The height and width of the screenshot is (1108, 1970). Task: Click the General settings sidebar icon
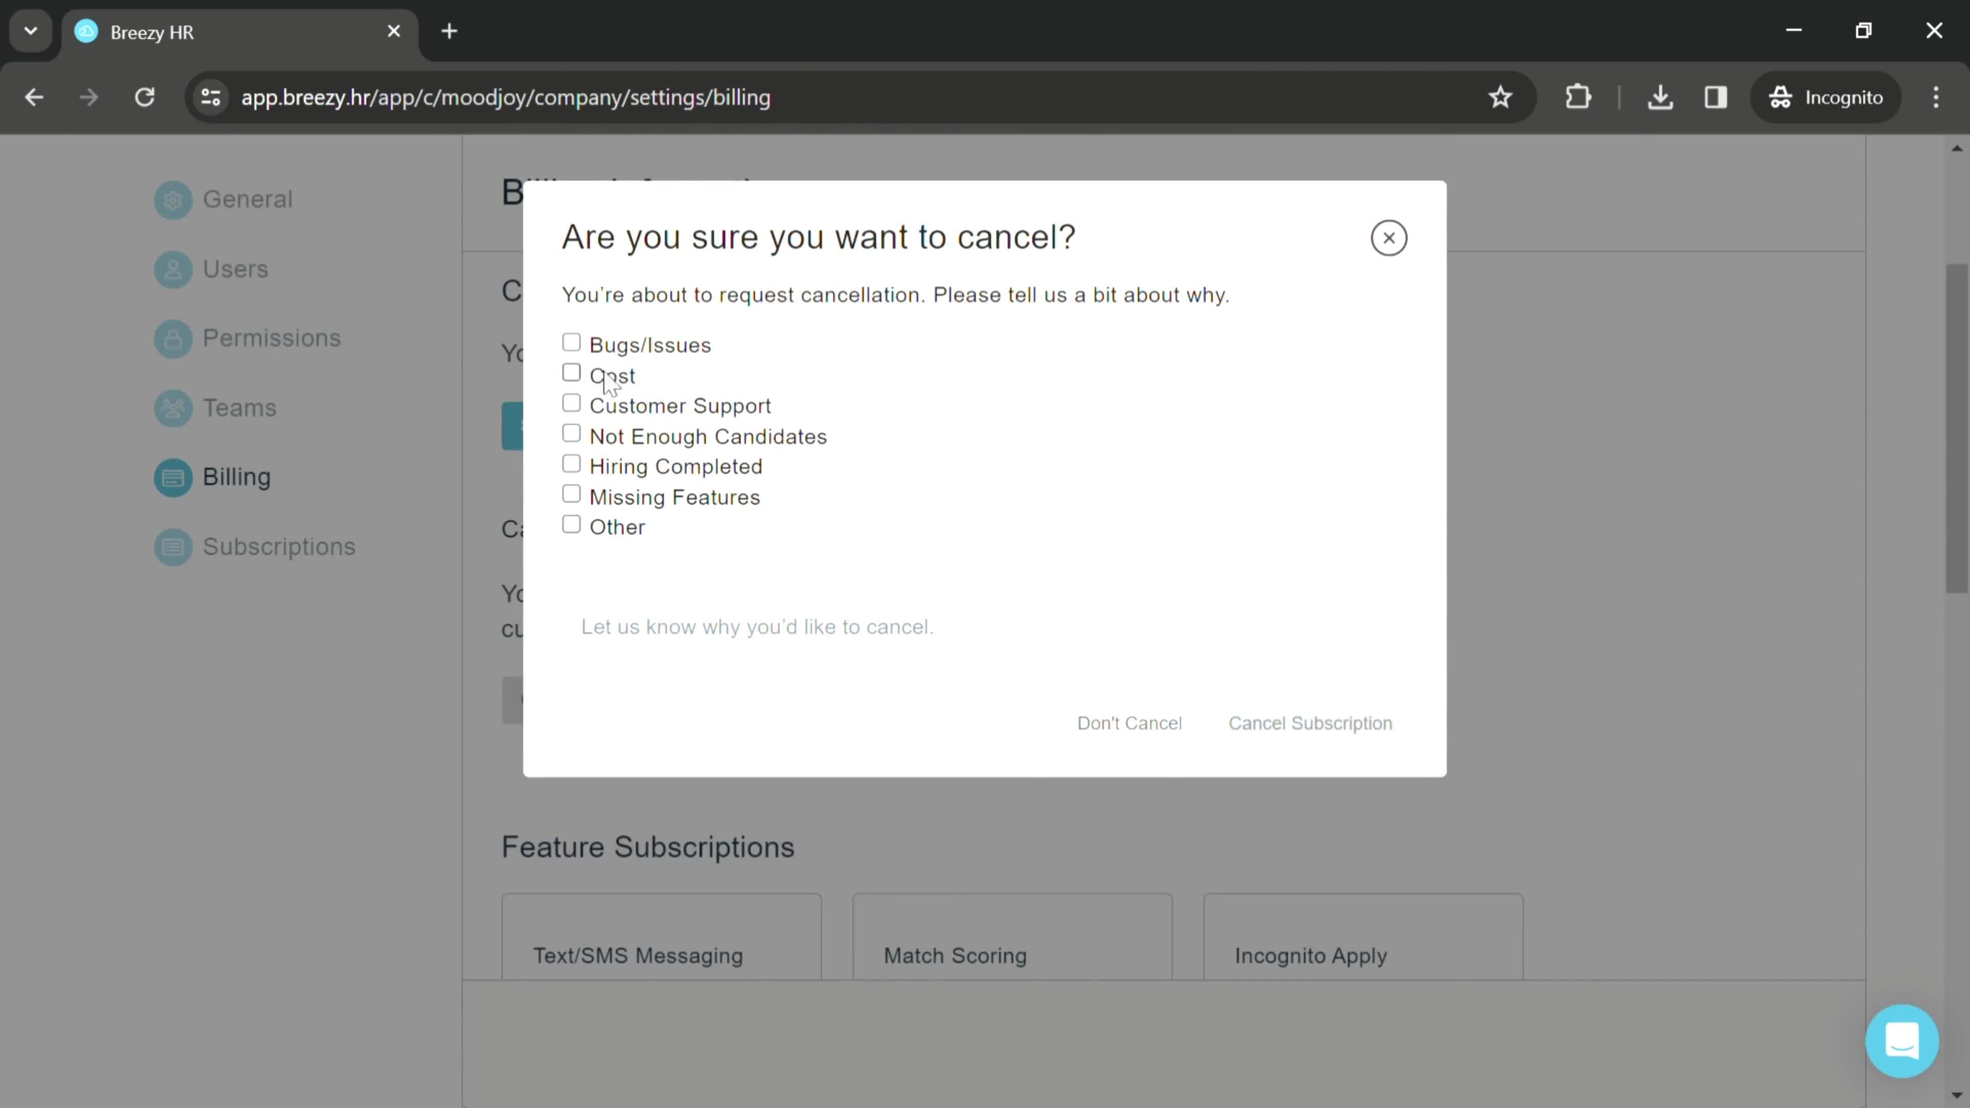[x=173, y=199]
